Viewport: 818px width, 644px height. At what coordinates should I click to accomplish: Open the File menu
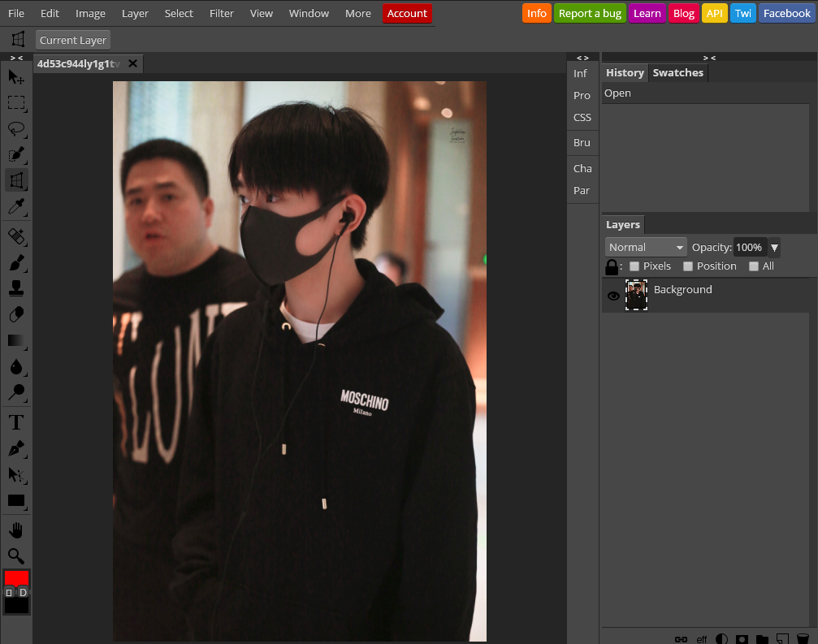pos(16,14)
